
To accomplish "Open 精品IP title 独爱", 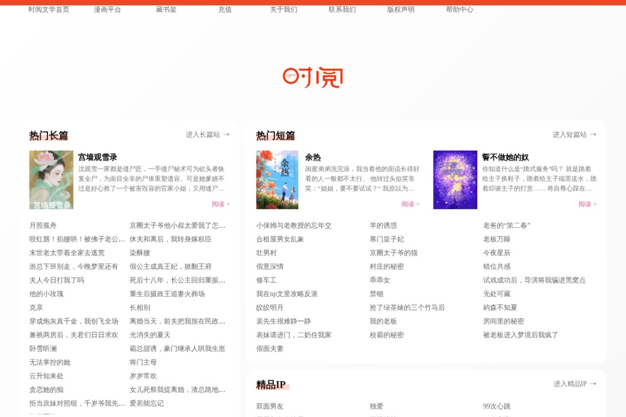I will pos(377,406).
